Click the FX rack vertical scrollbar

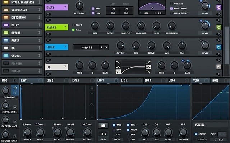point(227,45)
